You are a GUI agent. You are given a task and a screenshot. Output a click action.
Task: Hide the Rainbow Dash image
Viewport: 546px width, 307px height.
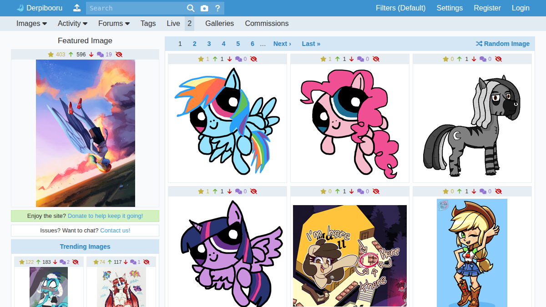(x=253, y=59)
